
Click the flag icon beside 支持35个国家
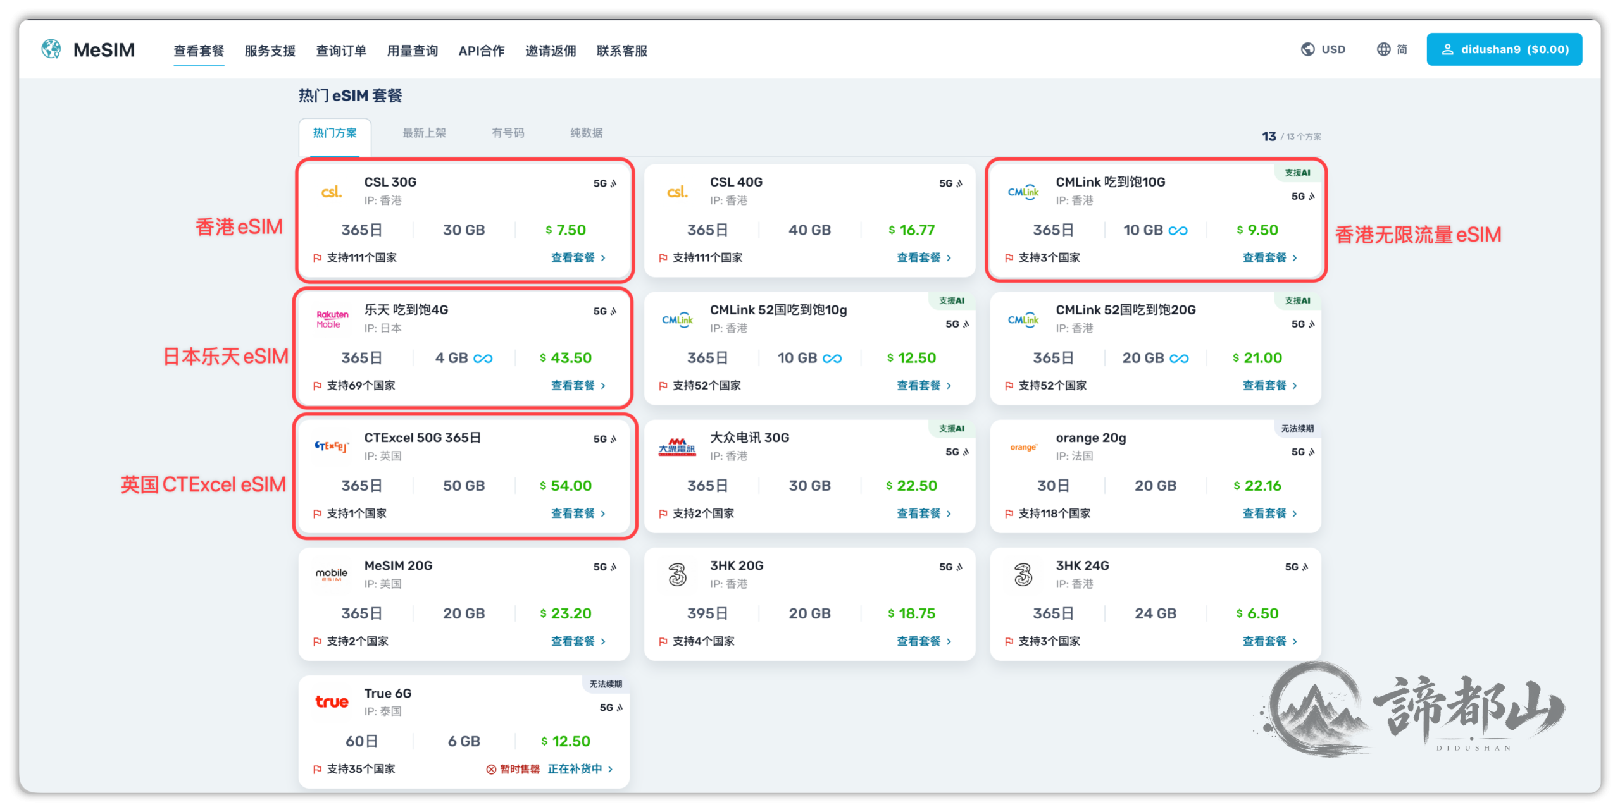coord(318,770)
